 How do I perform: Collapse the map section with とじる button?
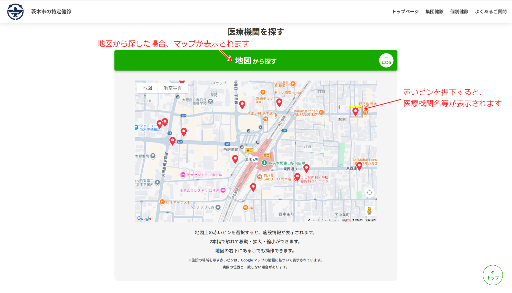click(x=386, y=60)
